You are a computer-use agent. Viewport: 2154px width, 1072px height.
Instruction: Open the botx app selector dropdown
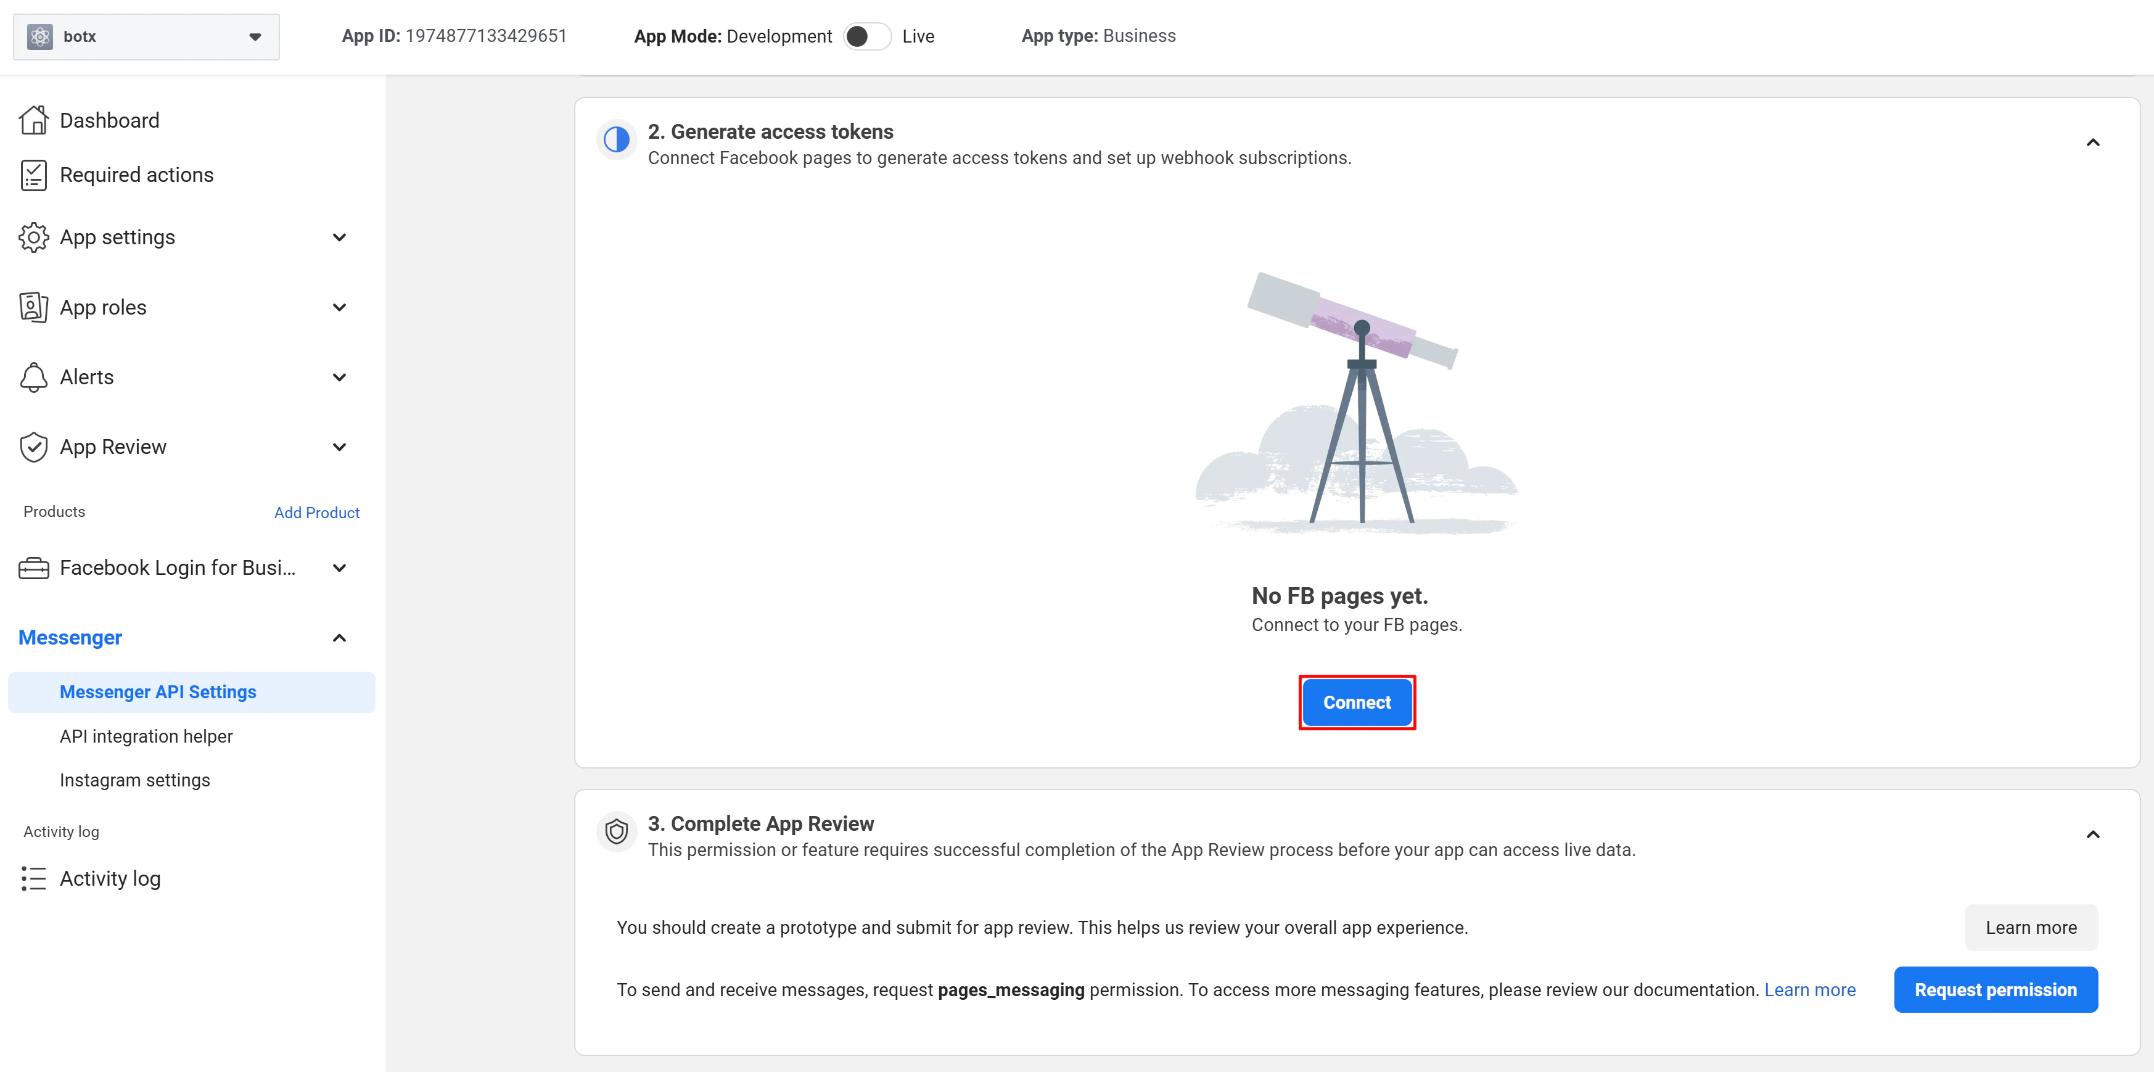pyautogui.click(x=146, y=37)
